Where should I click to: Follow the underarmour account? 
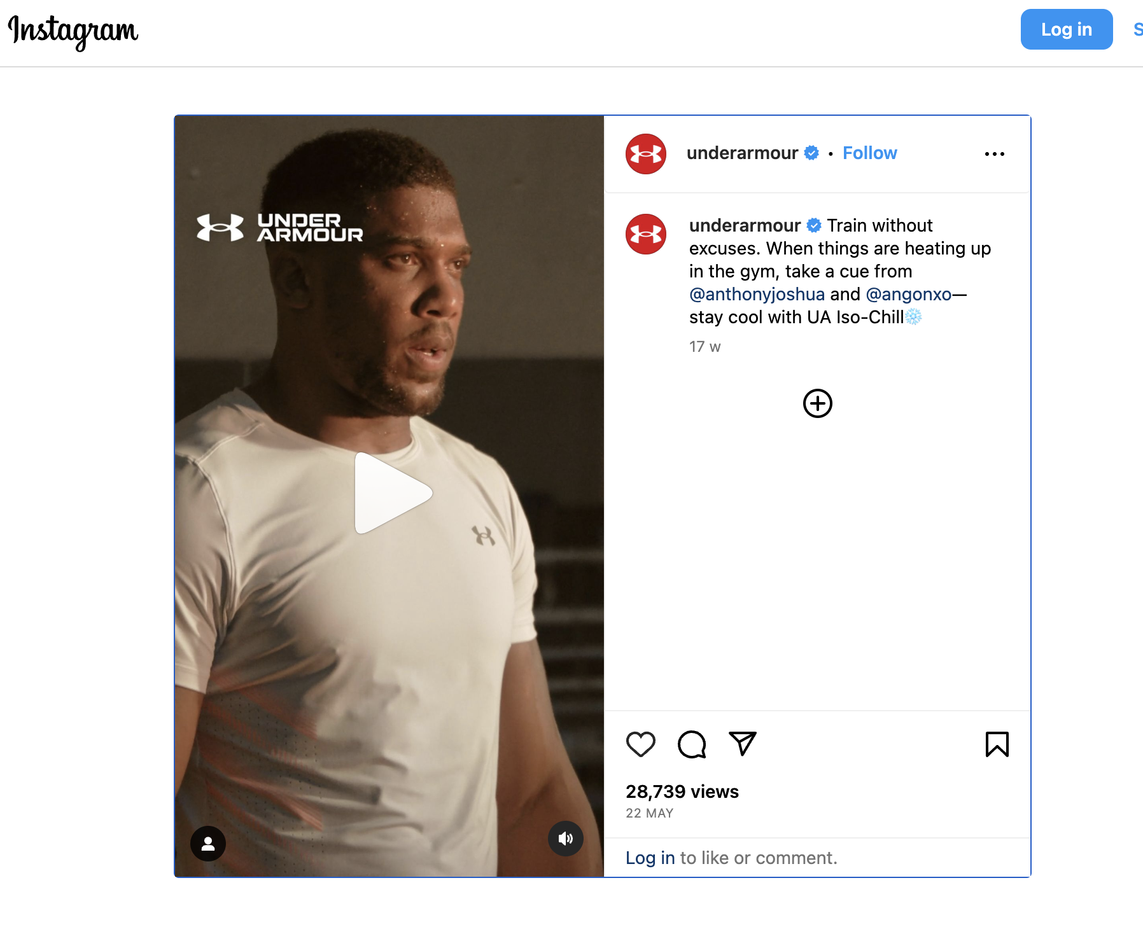pos(869,153)
